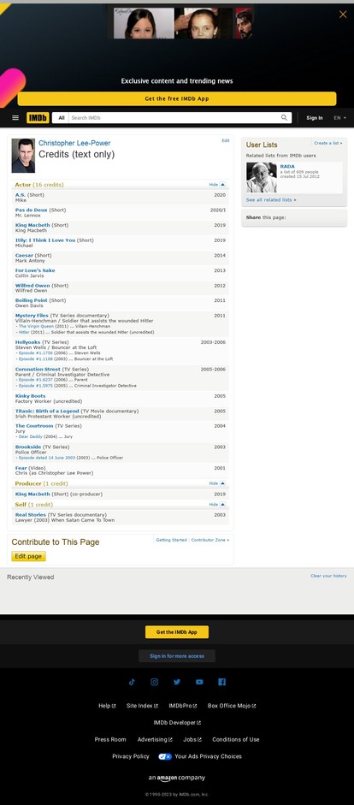
Task: Open the hamburger navigation menu
Action: coord(15,117)
